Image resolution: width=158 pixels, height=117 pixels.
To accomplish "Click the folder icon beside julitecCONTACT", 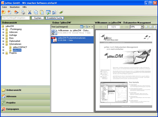I will (x=10, y=47).
